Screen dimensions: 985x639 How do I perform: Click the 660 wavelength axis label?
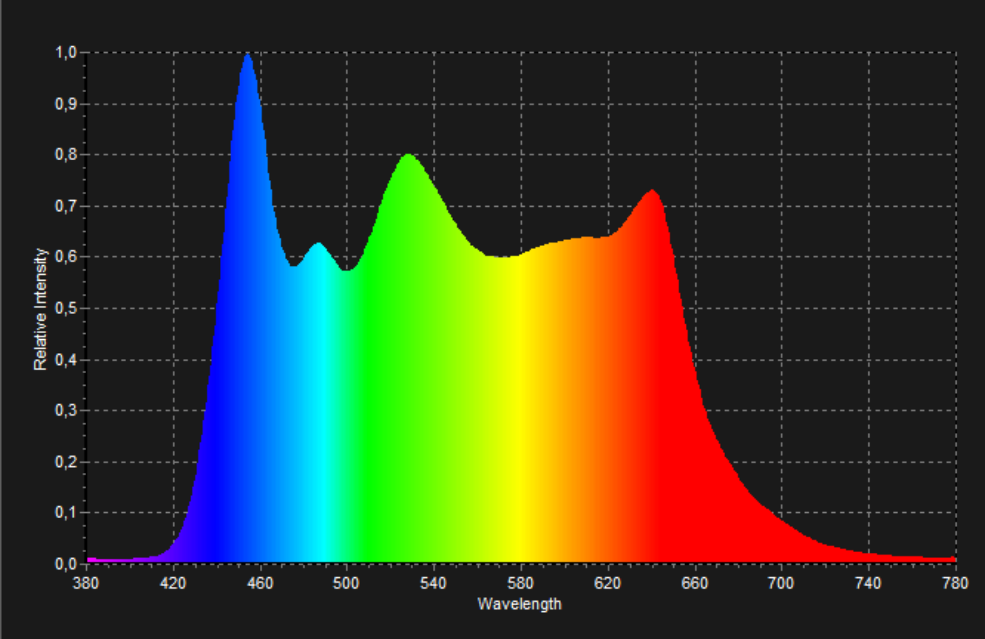coord(695,583)
